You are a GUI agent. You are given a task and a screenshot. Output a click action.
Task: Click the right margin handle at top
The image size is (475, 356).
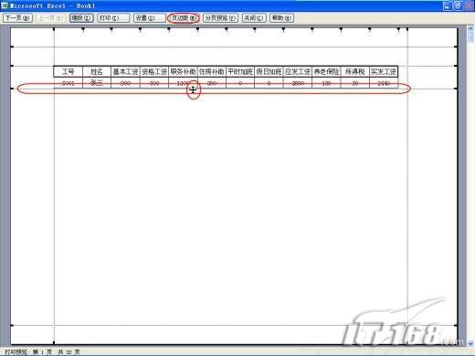407,29
